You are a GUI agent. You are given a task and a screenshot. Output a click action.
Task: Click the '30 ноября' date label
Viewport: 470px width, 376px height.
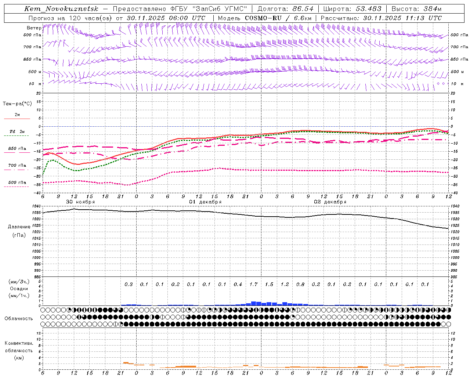(x=80, y=202)
